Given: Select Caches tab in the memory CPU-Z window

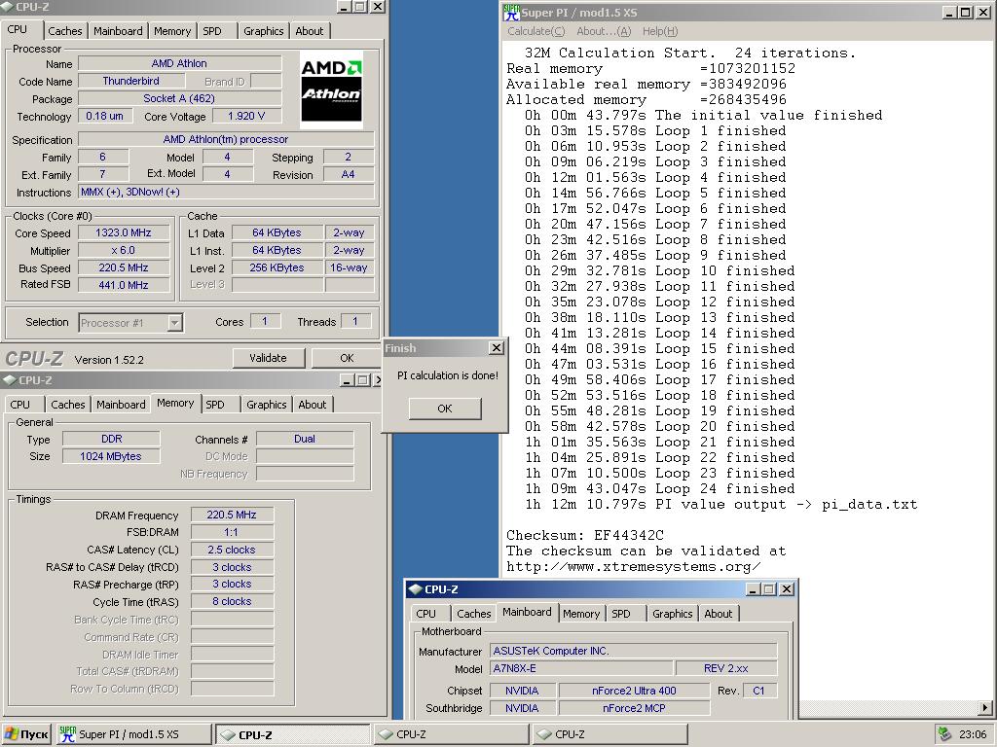Looking at the screenshot, I should pyautogui.click(x=68, y=405).
